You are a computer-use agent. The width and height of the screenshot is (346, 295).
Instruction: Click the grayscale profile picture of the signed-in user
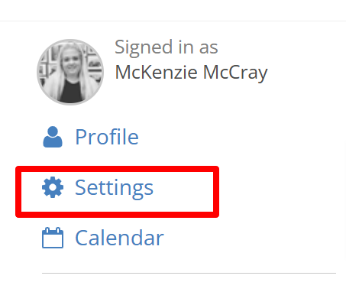click(70, 72)
